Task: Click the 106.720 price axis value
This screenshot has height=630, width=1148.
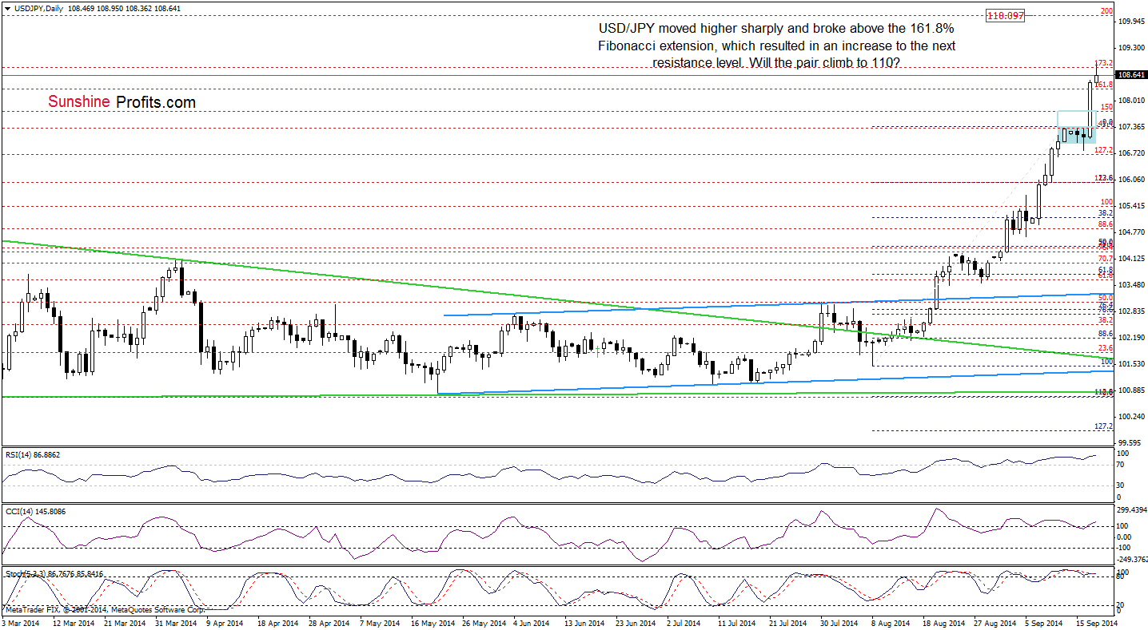Action: click(1130, 153)
